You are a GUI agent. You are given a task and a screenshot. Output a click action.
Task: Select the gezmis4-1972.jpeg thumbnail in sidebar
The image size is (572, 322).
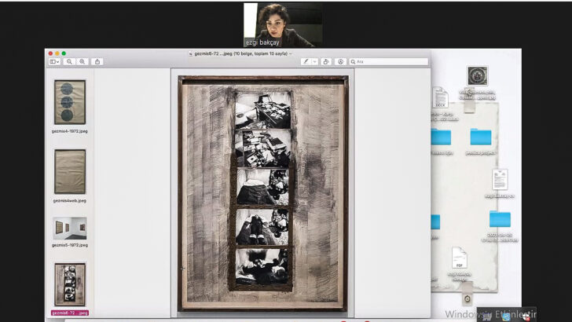pyautogui.click(x=70, y=102)
